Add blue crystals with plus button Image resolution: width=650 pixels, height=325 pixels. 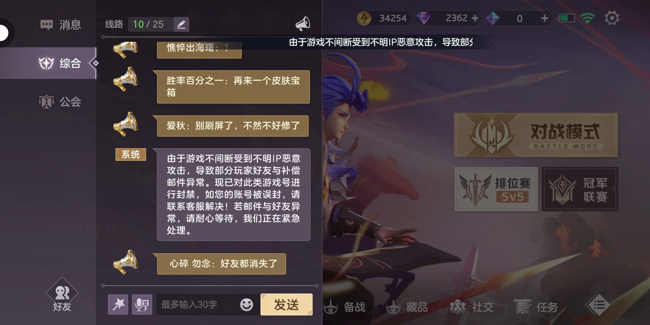[x=545, y=18]
